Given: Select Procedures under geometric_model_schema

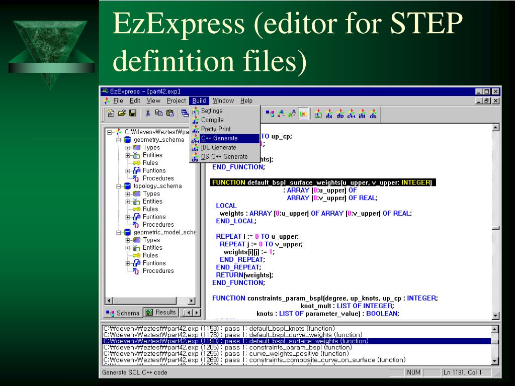Looking at the screenshot, I should coord(158,271).
